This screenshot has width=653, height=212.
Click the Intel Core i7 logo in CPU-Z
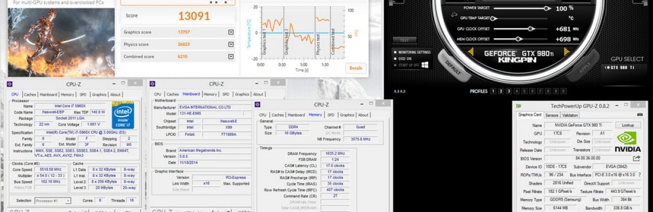123,115
